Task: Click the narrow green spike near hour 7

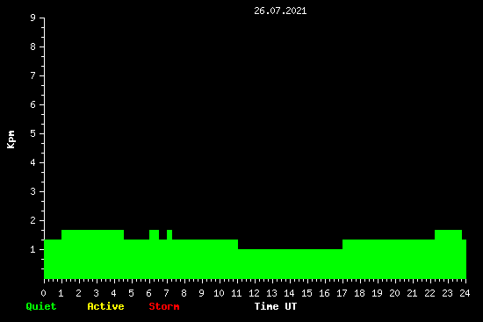Action: [x=169, y=234]
